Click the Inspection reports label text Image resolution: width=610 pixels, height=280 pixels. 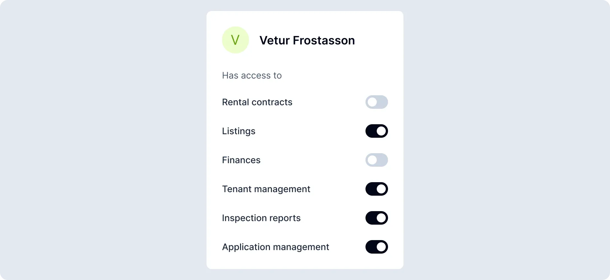[261, 218]
